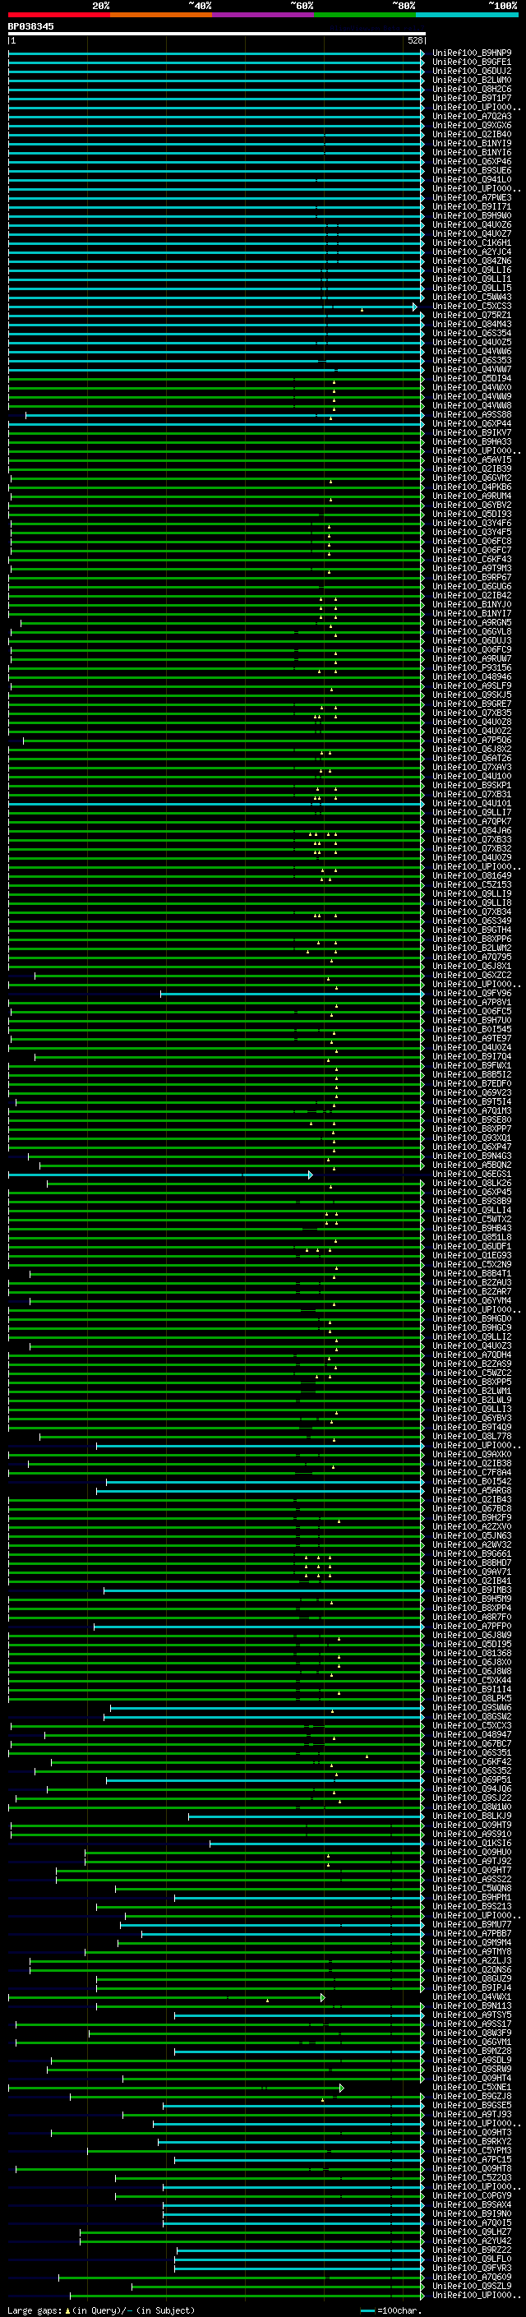Viewport: 526px width, 2317px height.
Task: Select hit UniRef100_C6KF43
Action: click(x=472, y=560)
